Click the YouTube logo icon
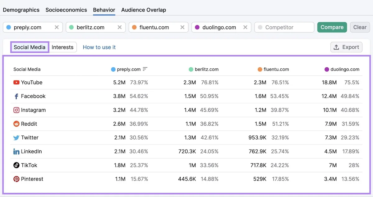This screenshot has height=197, width=373. (x=16, y=83)
